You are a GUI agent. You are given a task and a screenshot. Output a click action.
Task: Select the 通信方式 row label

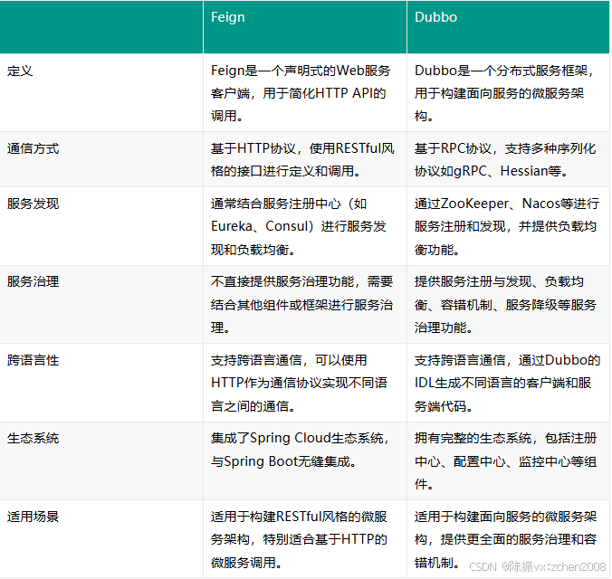33,148
